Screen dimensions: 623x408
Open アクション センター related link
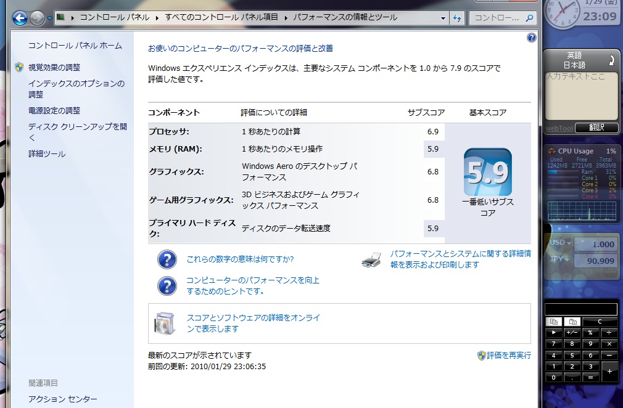(62, 399)
